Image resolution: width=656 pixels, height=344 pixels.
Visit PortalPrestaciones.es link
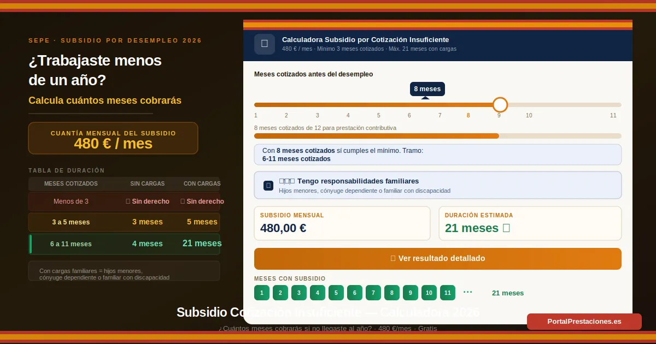[x=584, y=322]
